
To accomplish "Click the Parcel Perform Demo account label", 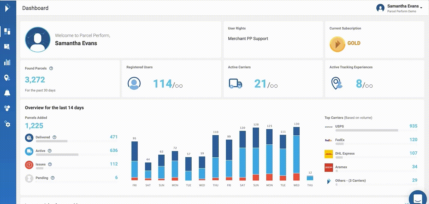I will pyautogui.click(x=402, y=11).
